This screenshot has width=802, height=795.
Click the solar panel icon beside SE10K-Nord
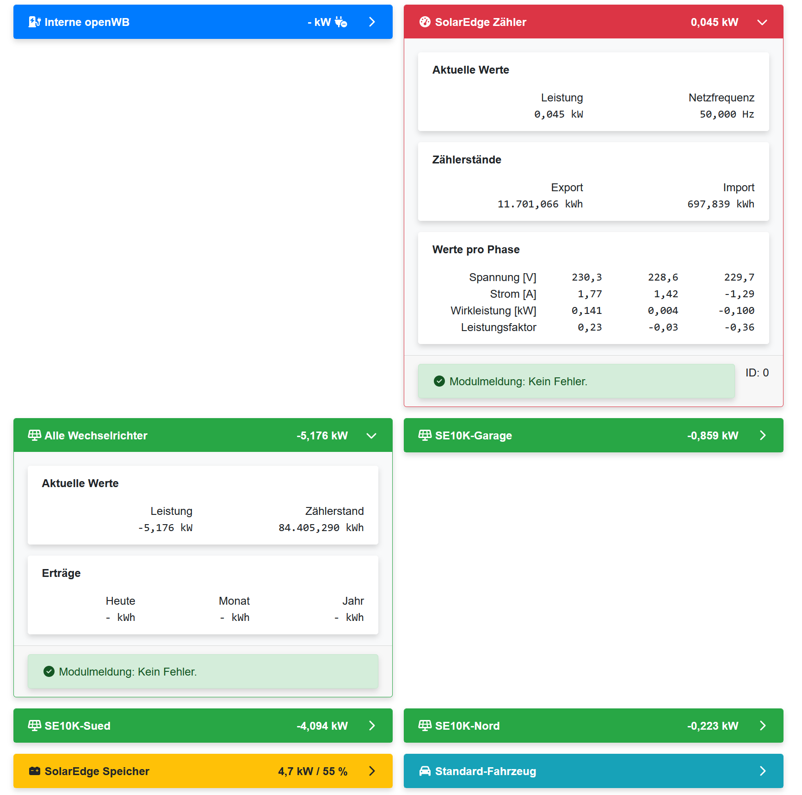pos(425,726)
